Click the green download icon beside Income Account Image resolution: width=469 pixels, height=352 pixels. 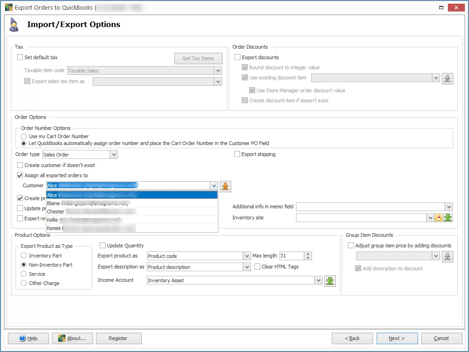click(330, 280)
